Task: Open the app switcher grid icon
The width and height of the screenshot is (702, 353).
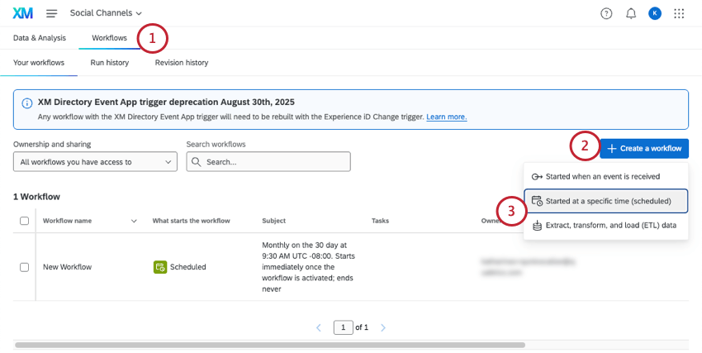Action: [680, 13]
